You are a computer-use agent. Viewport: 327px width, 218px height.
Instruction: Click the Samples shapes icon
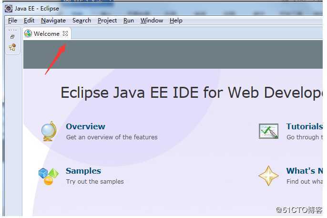point(49,176)
